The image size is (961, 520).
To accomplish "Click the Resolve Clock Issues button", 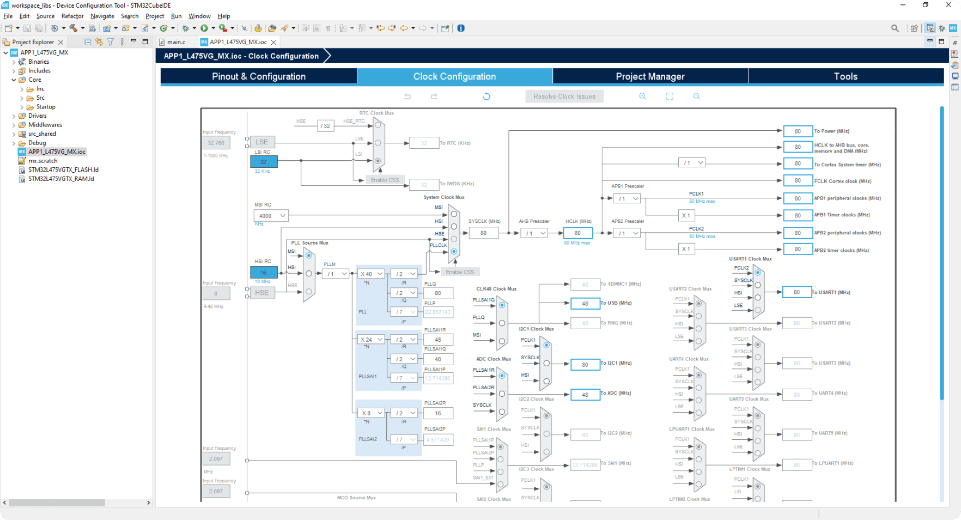I will [x=564, y=96].
